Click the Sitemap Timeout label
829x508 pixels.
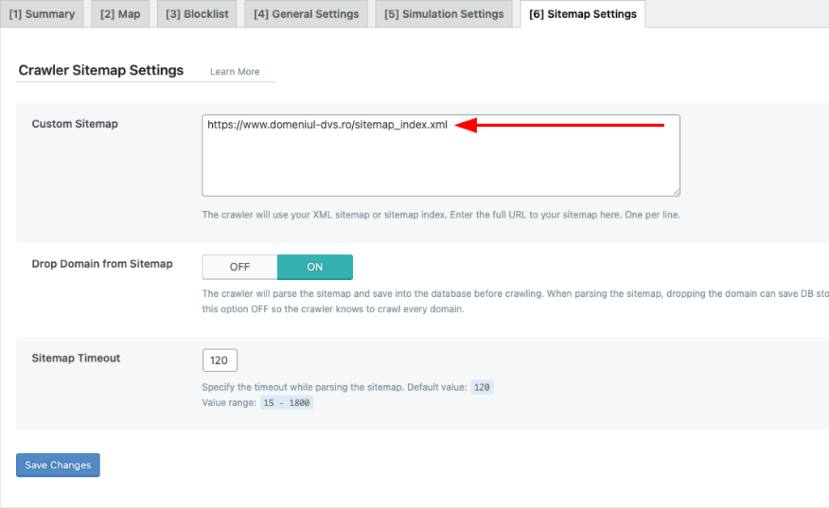(75, 358)
